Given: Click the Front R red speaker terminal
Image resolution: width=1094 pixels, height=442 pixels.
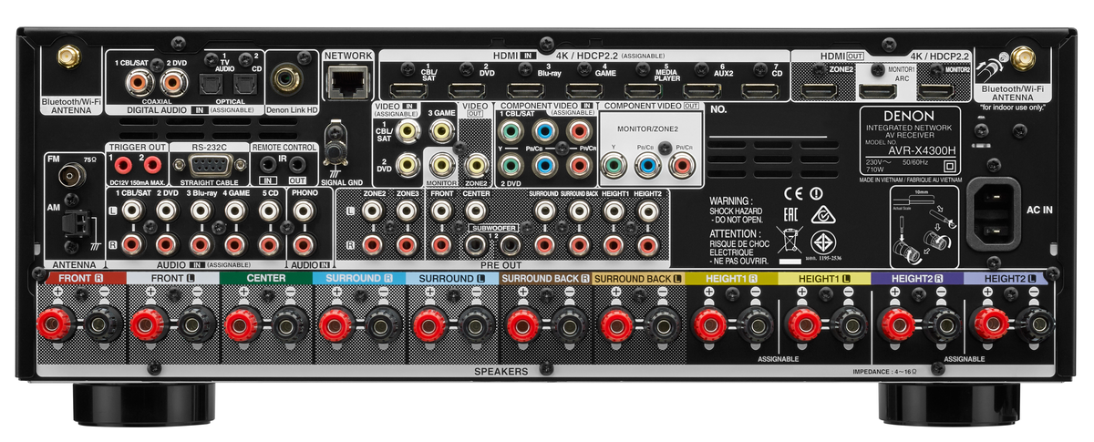Looking at the screenshot, I should point(54,324).
